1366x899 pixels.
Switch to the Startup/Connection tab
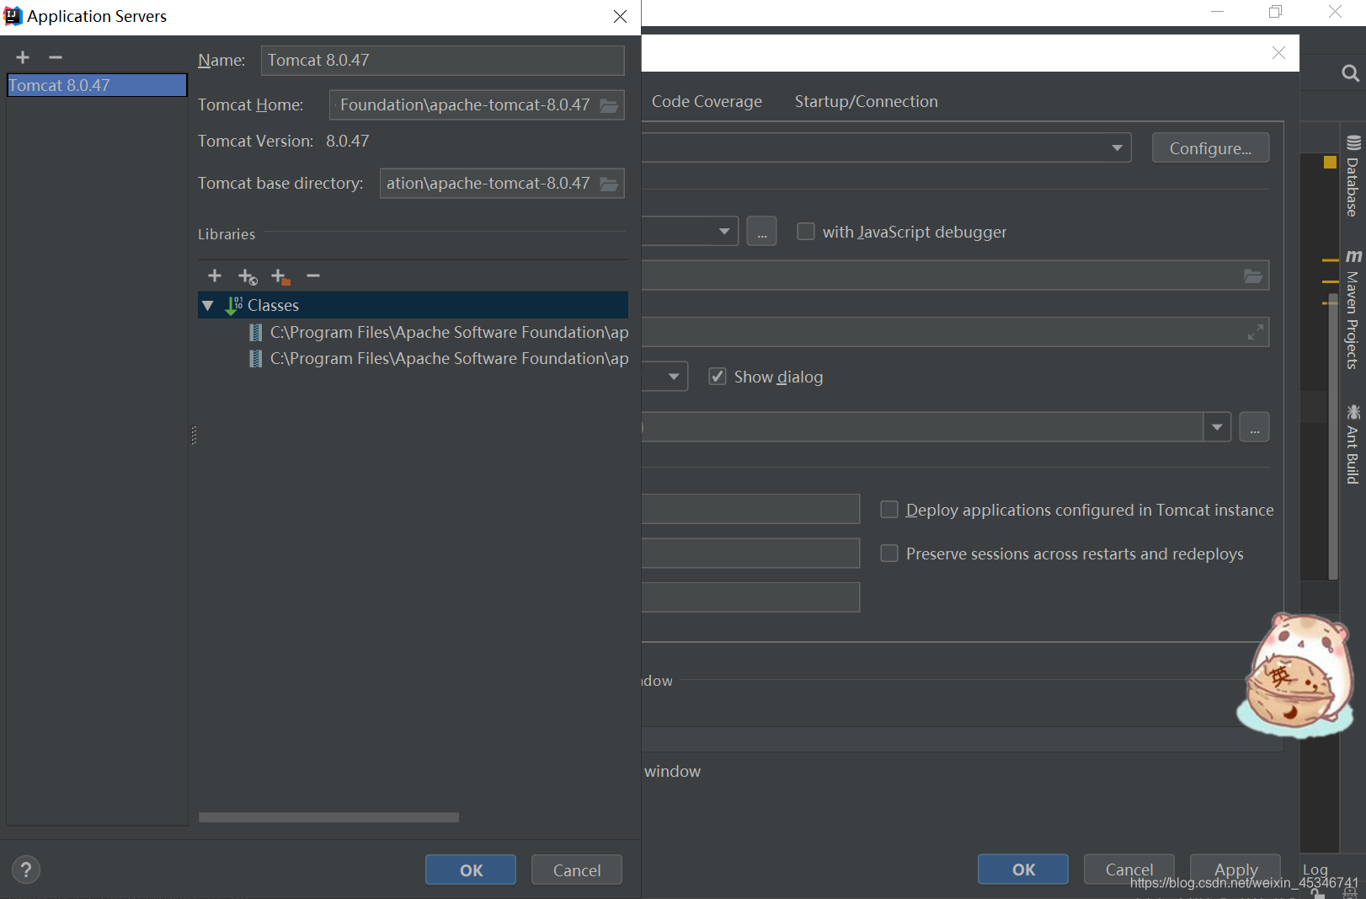coord(866,101)
